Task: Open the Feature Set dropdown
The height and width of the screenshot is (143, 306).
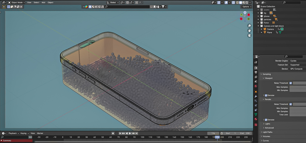Action: click(x=297, y=65)
